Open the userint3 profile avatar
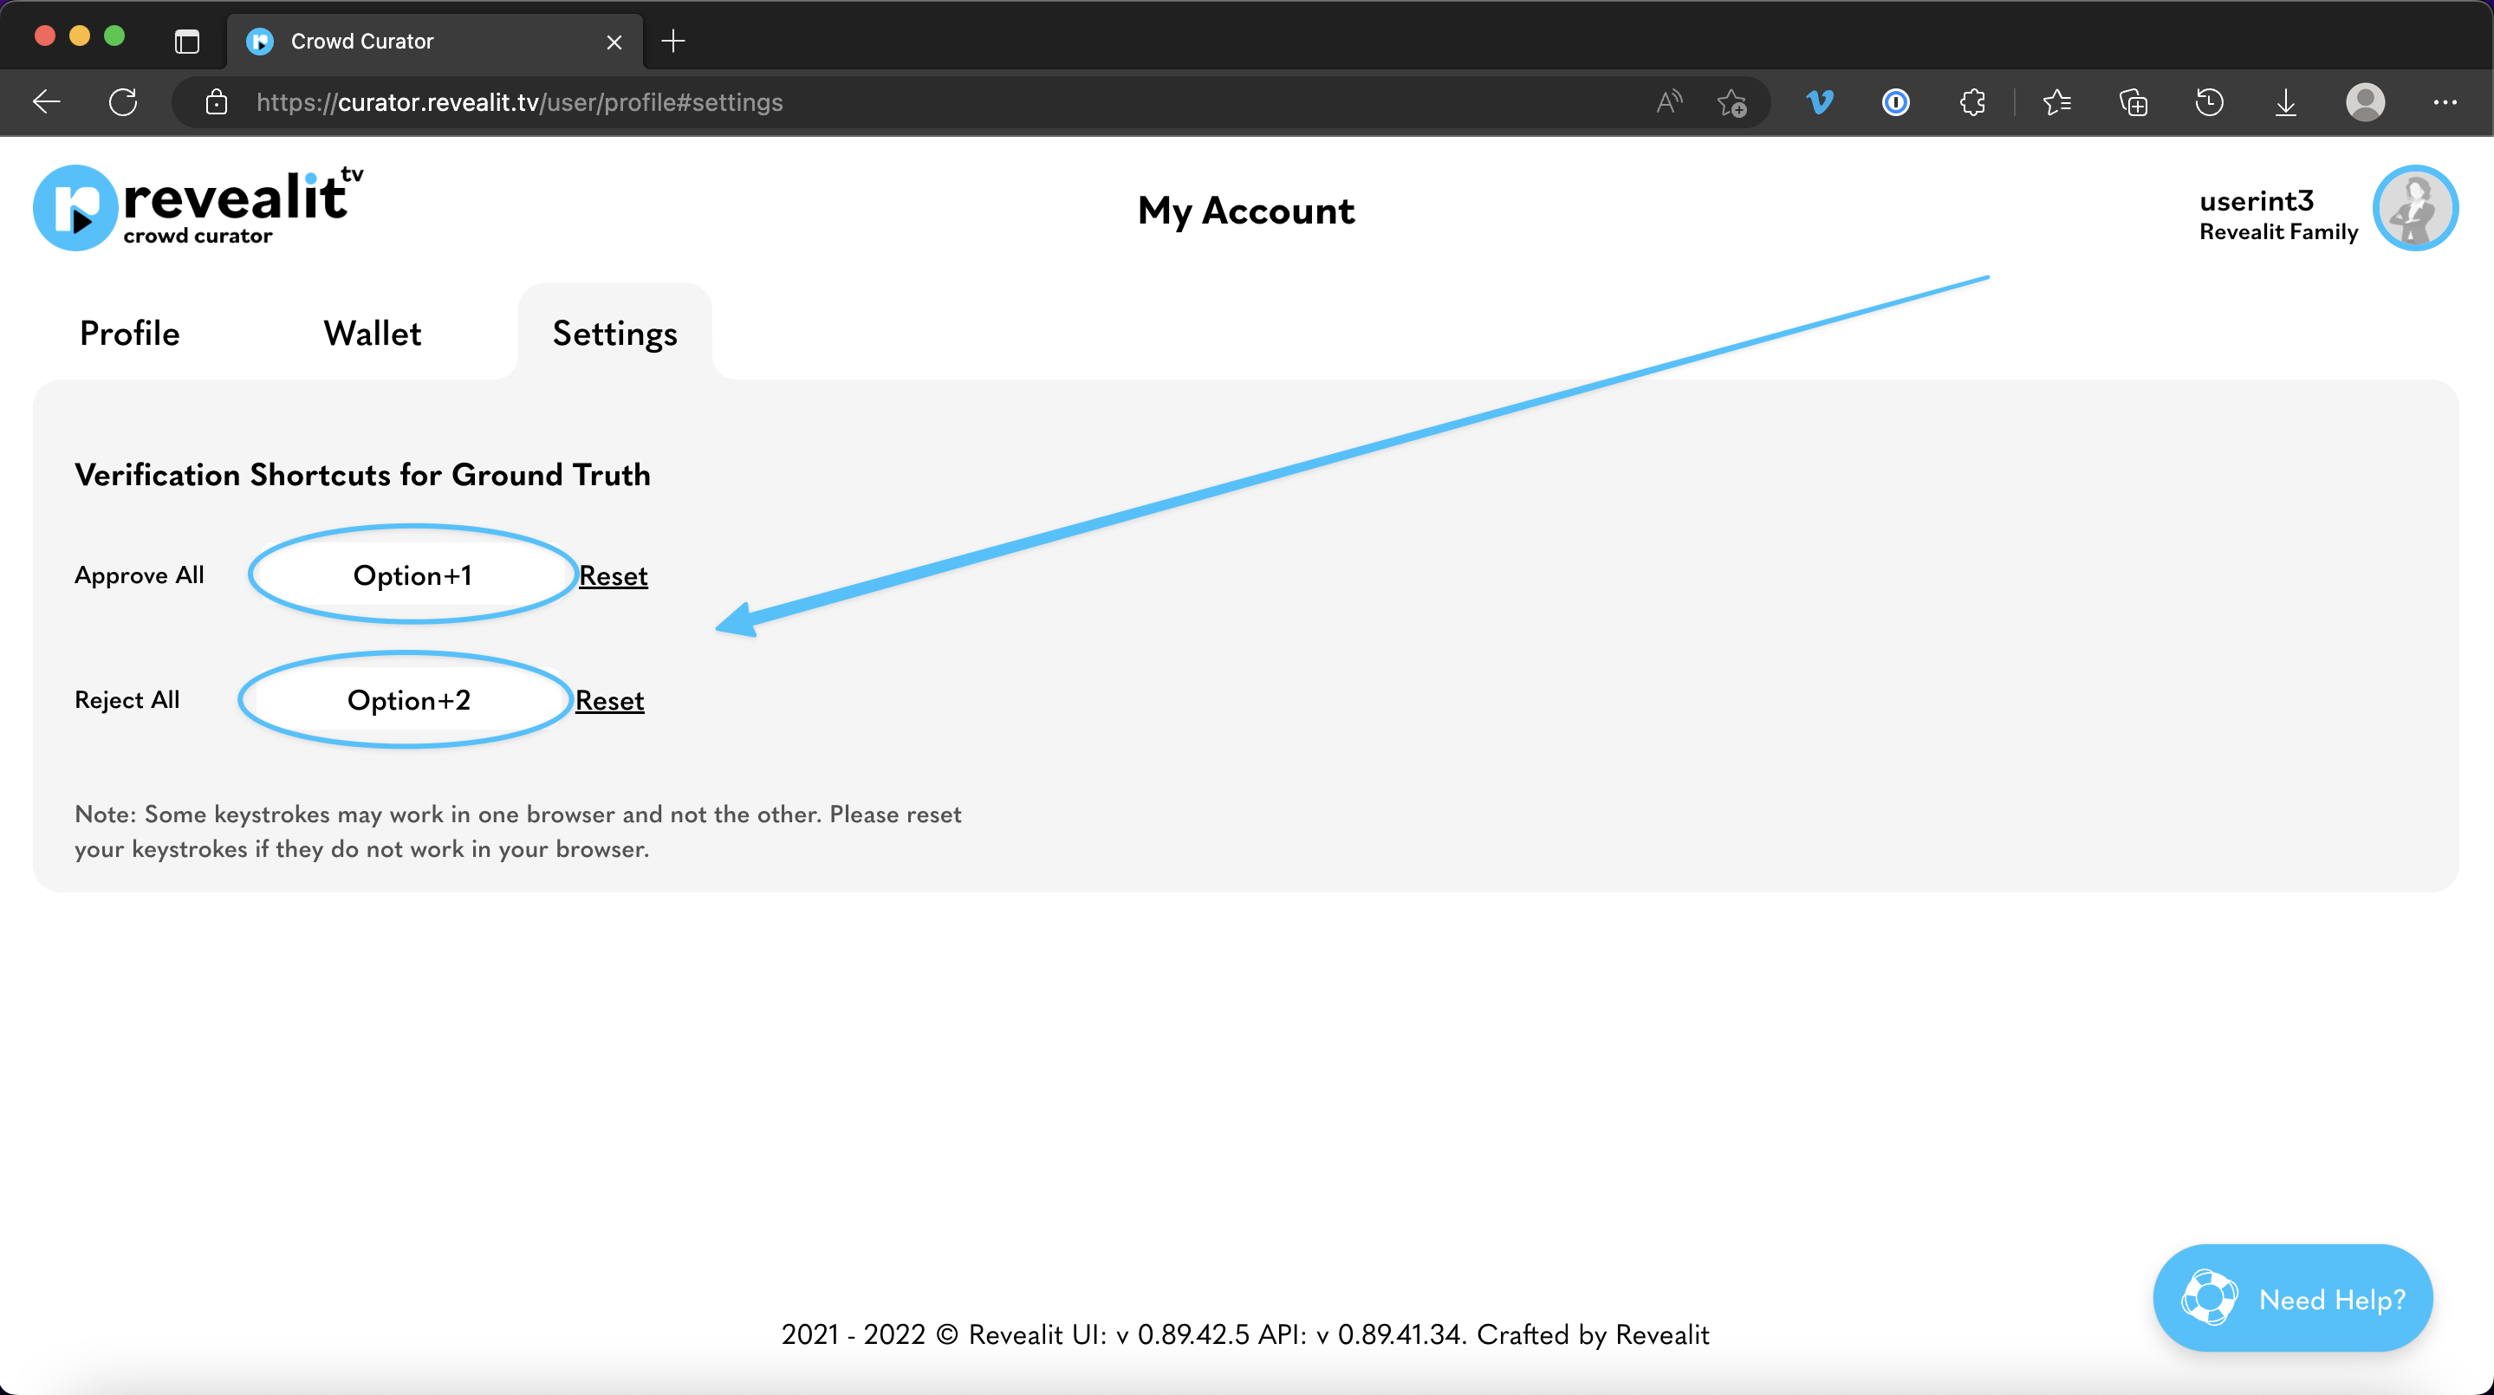The width and height of the screenshot is (2494, 1395). pyautogui.click(x=2414, y=208)
